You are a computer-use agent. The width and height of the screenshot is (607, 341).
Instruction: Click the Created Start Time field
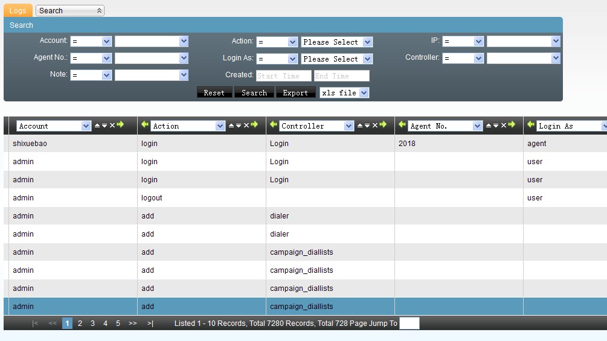pos(283,75)
